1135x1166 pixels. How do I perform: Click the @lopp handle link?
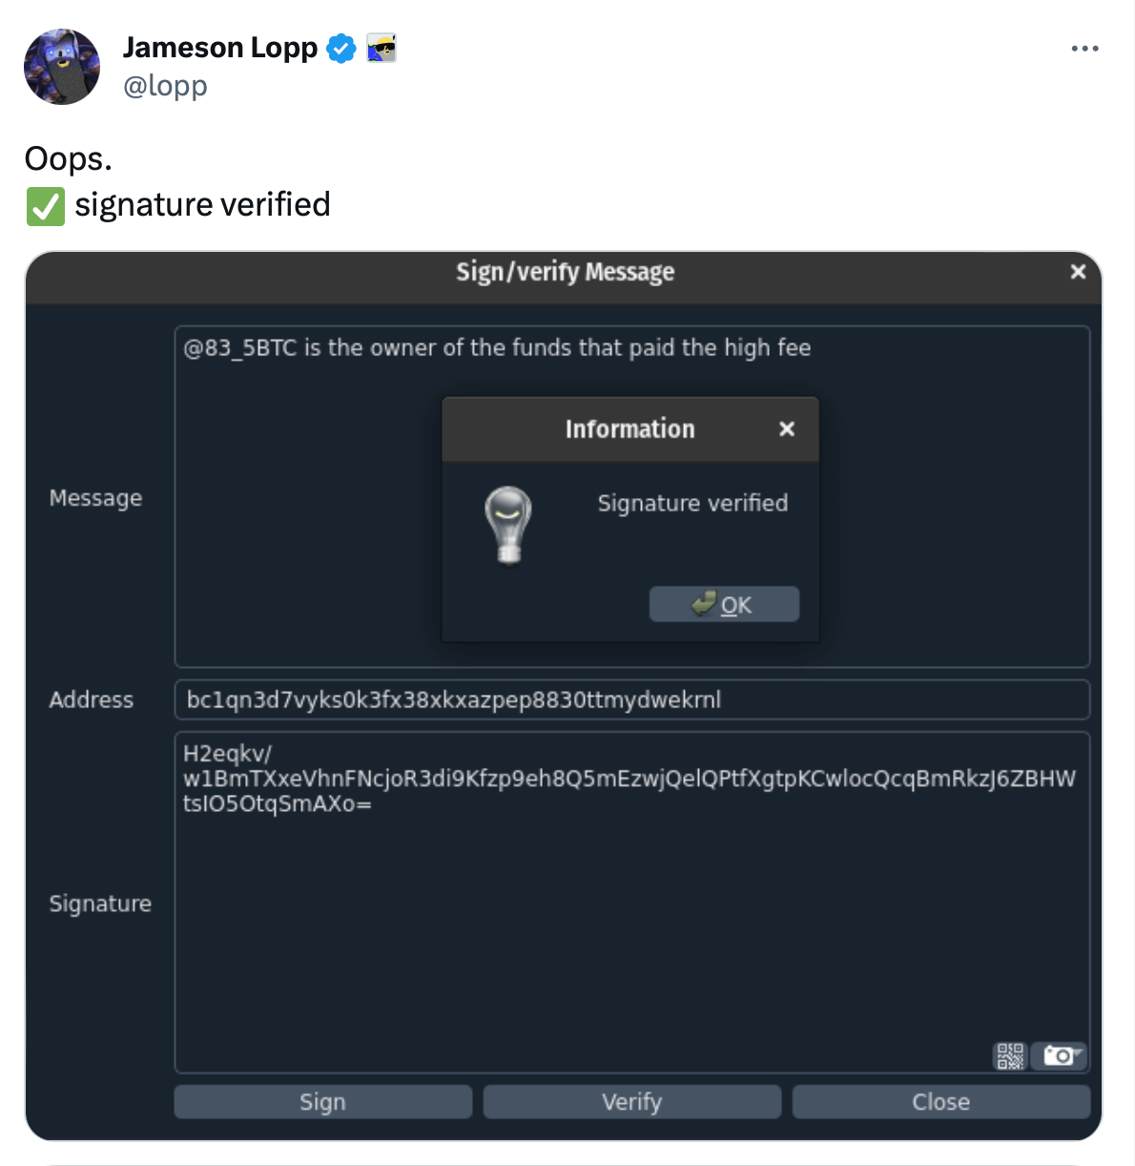(165, 86)
